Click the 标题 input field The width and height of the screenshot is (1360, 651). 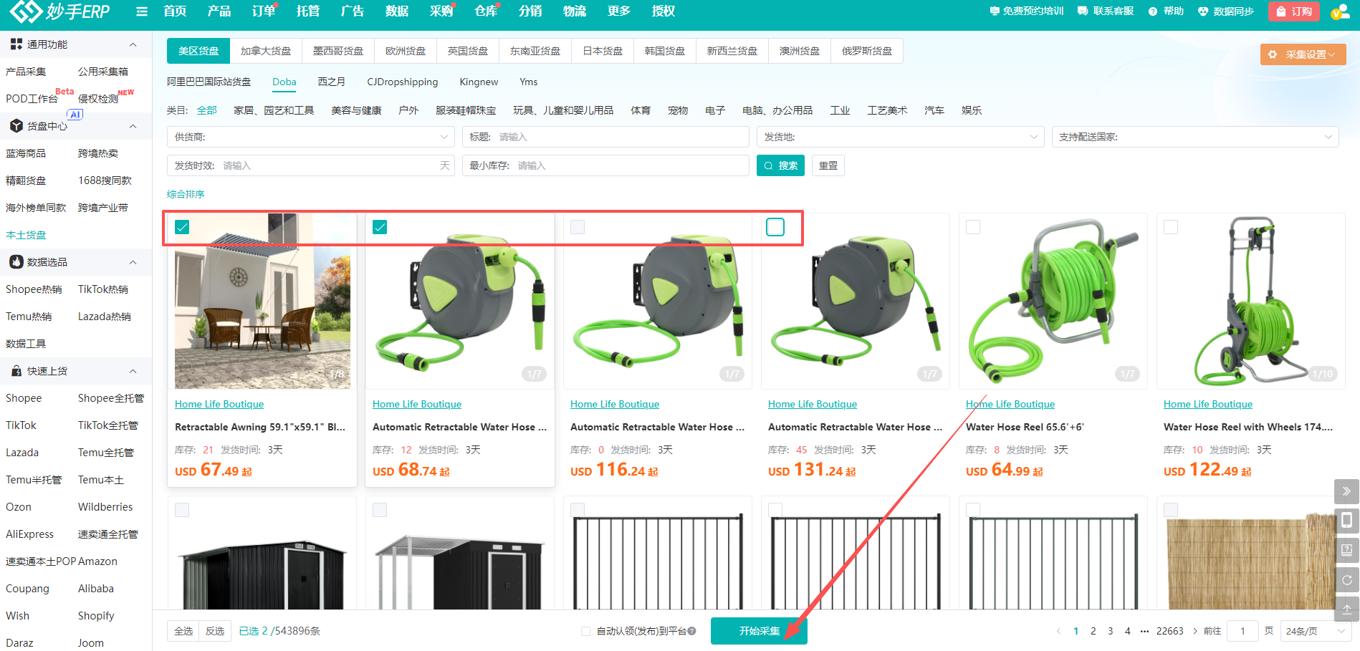click(605, 137)
